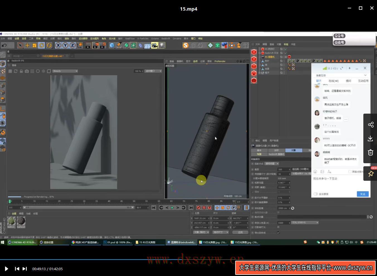Image resolution: width=377 pixels, height=276 pixels.
Task: Click the IPR snowflake freeze icon
Action: point(43,71)
